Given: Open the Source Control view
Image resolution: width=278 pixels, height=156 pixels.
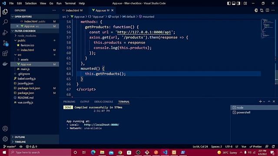Looking at the screenshot, I should pos(5,43).
